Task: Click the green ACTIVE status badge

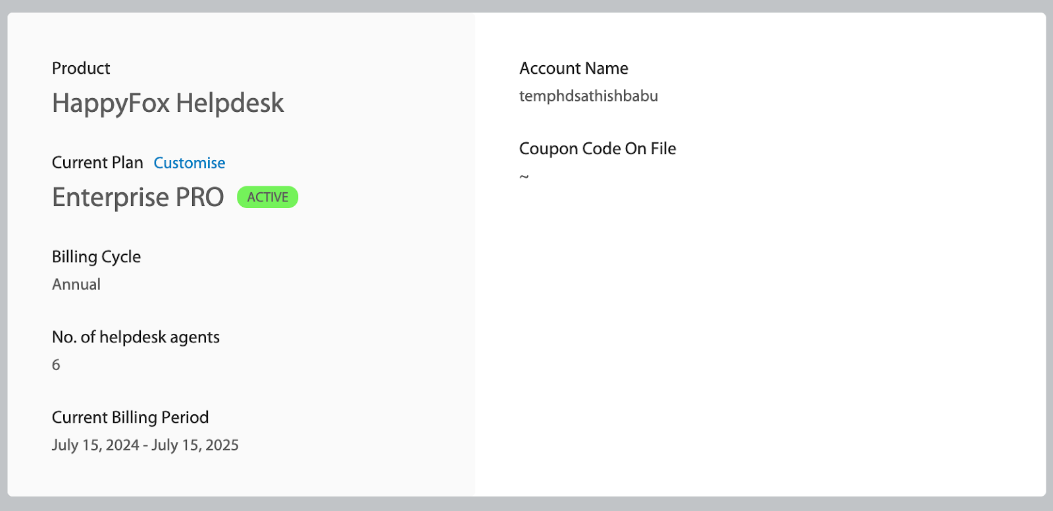Action: pyautogui.click(x=267, y=197)
